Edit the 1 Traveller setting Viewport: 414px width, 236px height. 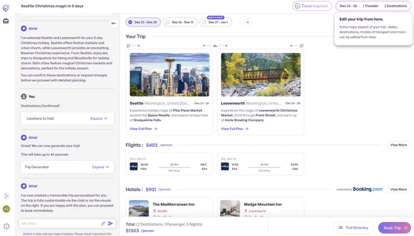pyautogui.click(x=370, y=6)
